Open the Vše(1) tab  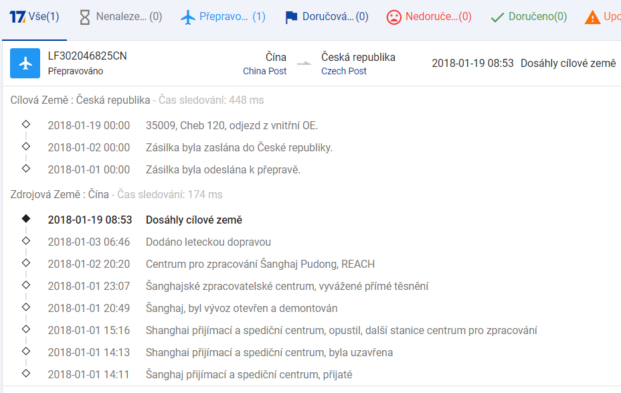pyautogui.click(x=43, y=17)
